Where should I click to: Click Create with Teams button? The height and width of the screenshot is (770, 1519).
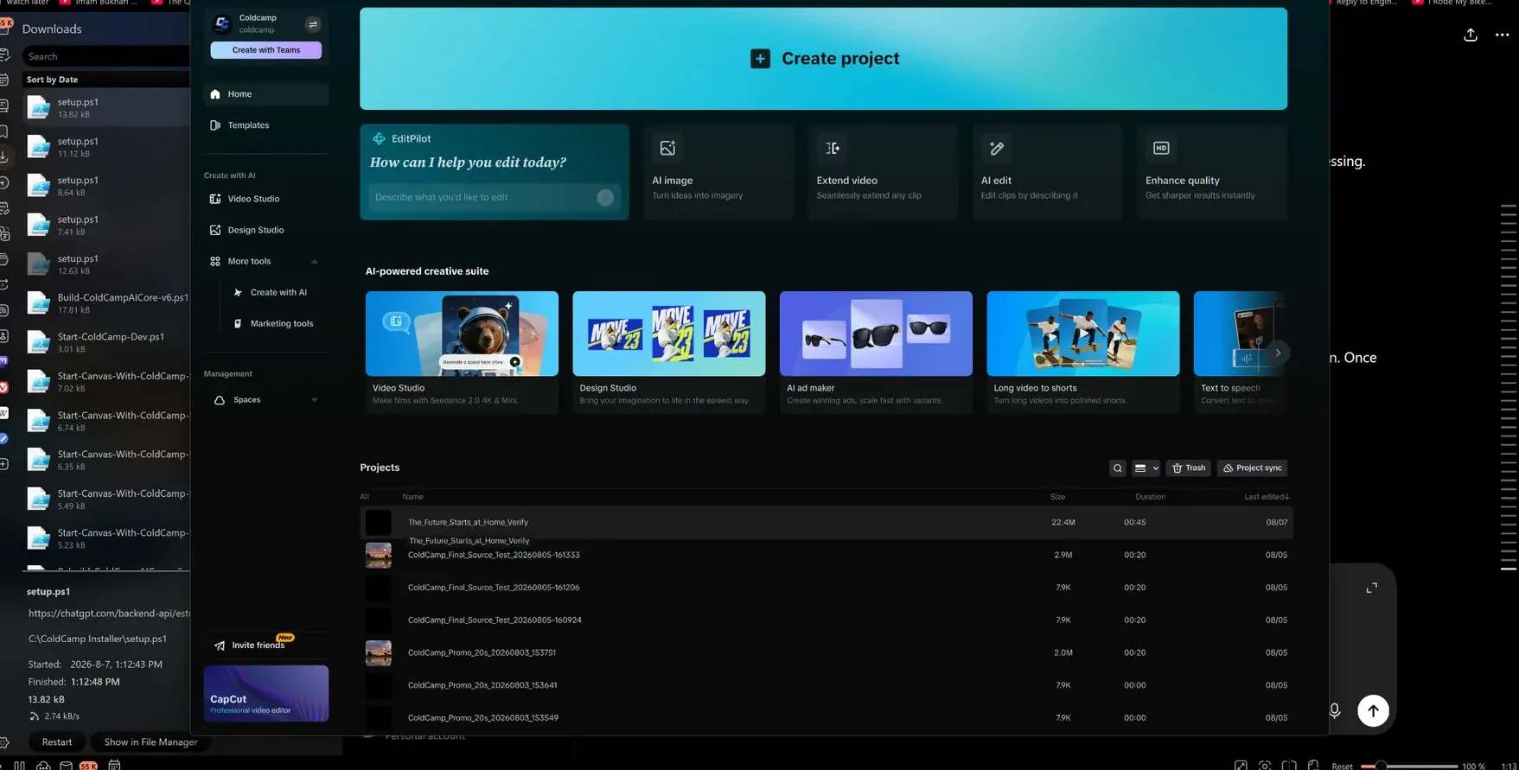coord(265,50)
